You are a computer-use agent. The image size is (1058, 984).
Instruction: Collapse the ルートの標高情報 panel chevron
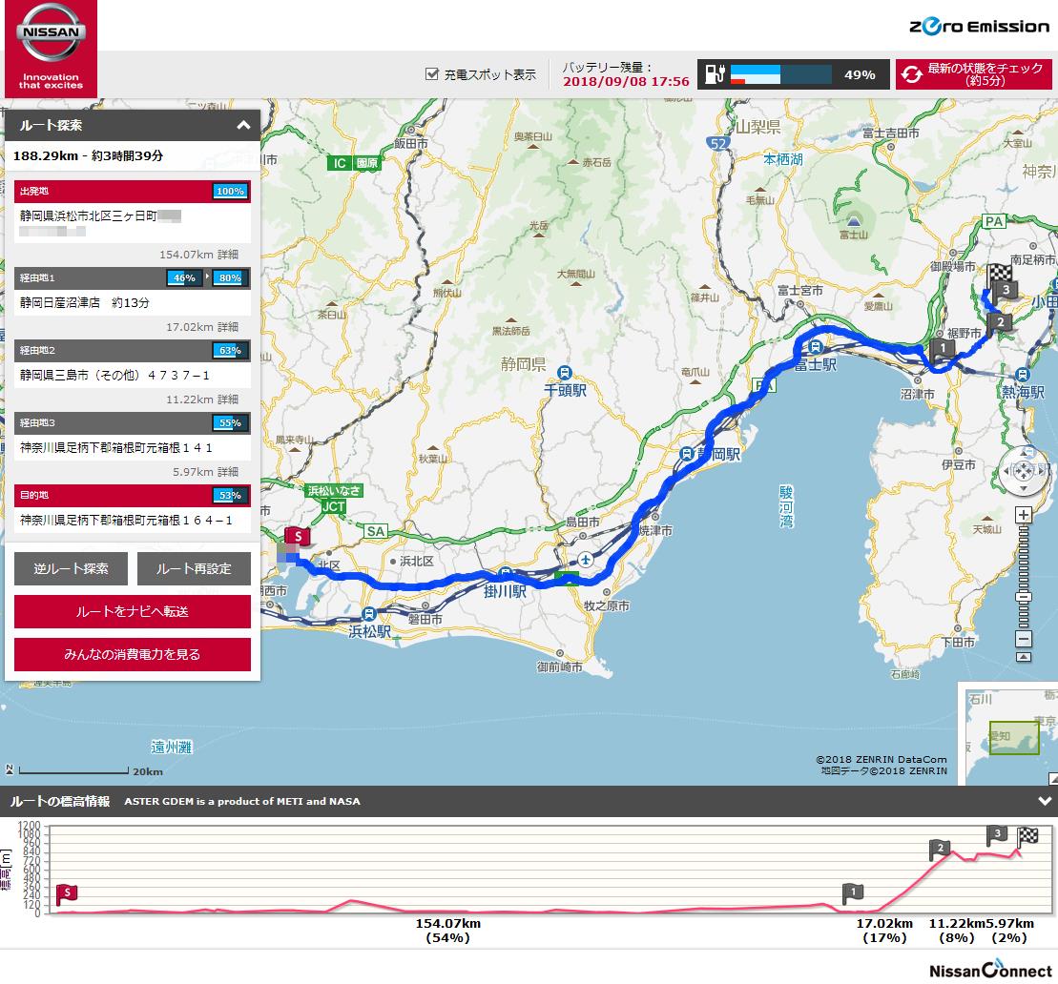click(x=1045, y=801)
